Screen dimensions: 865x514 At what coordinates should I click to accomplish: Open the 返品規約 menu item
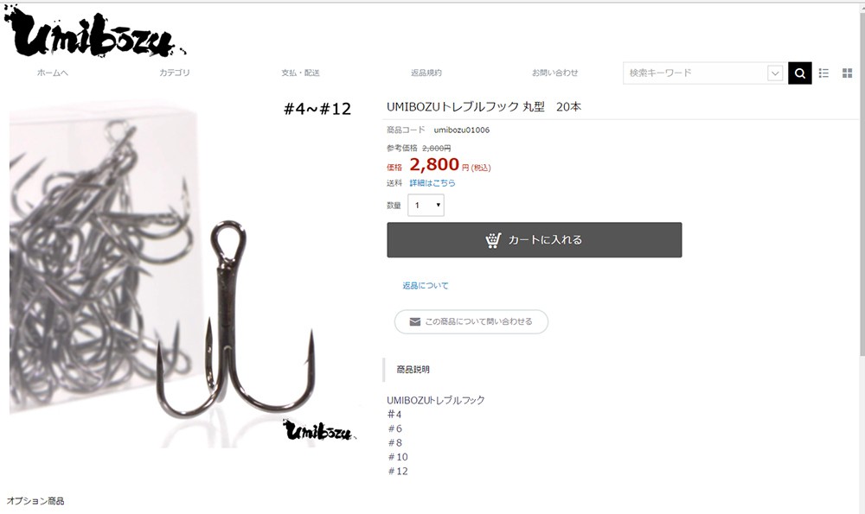coord(426,73)
